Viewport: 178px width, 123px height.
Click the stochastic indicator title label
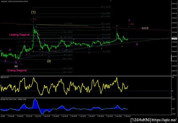(x=4, y=77)
